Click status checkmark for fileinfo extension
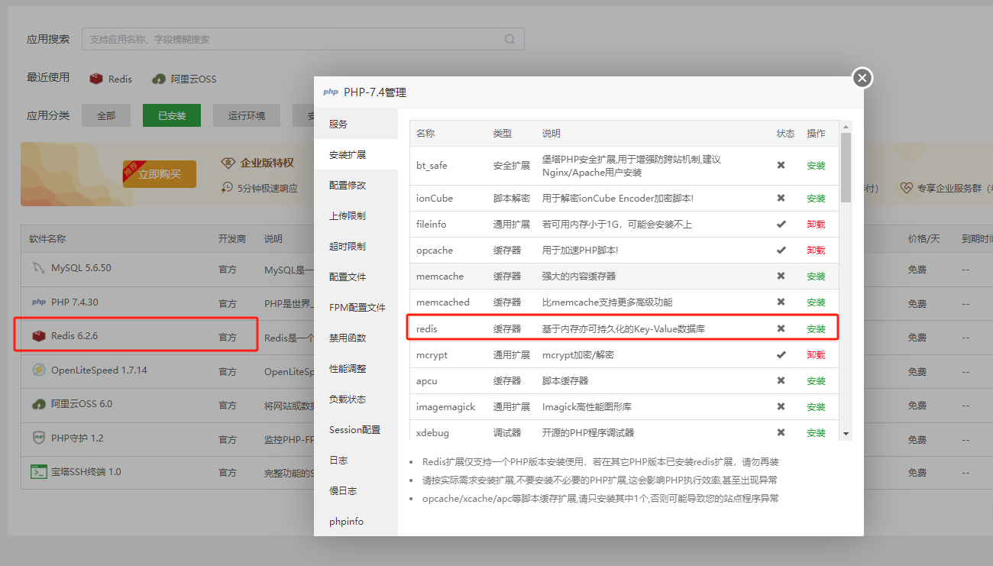993x566 pixels. click(x=781, y=225)
